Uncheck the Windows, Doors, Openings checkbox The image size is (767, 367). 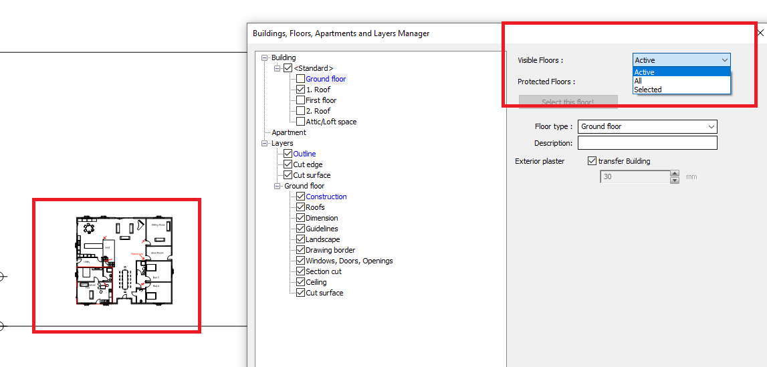300,261
